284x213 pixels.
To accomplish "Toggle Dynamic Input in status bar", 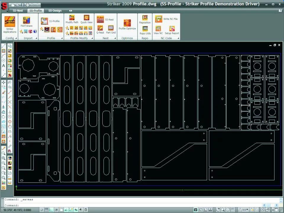I will pyautogui.click(x=76, y=210).
